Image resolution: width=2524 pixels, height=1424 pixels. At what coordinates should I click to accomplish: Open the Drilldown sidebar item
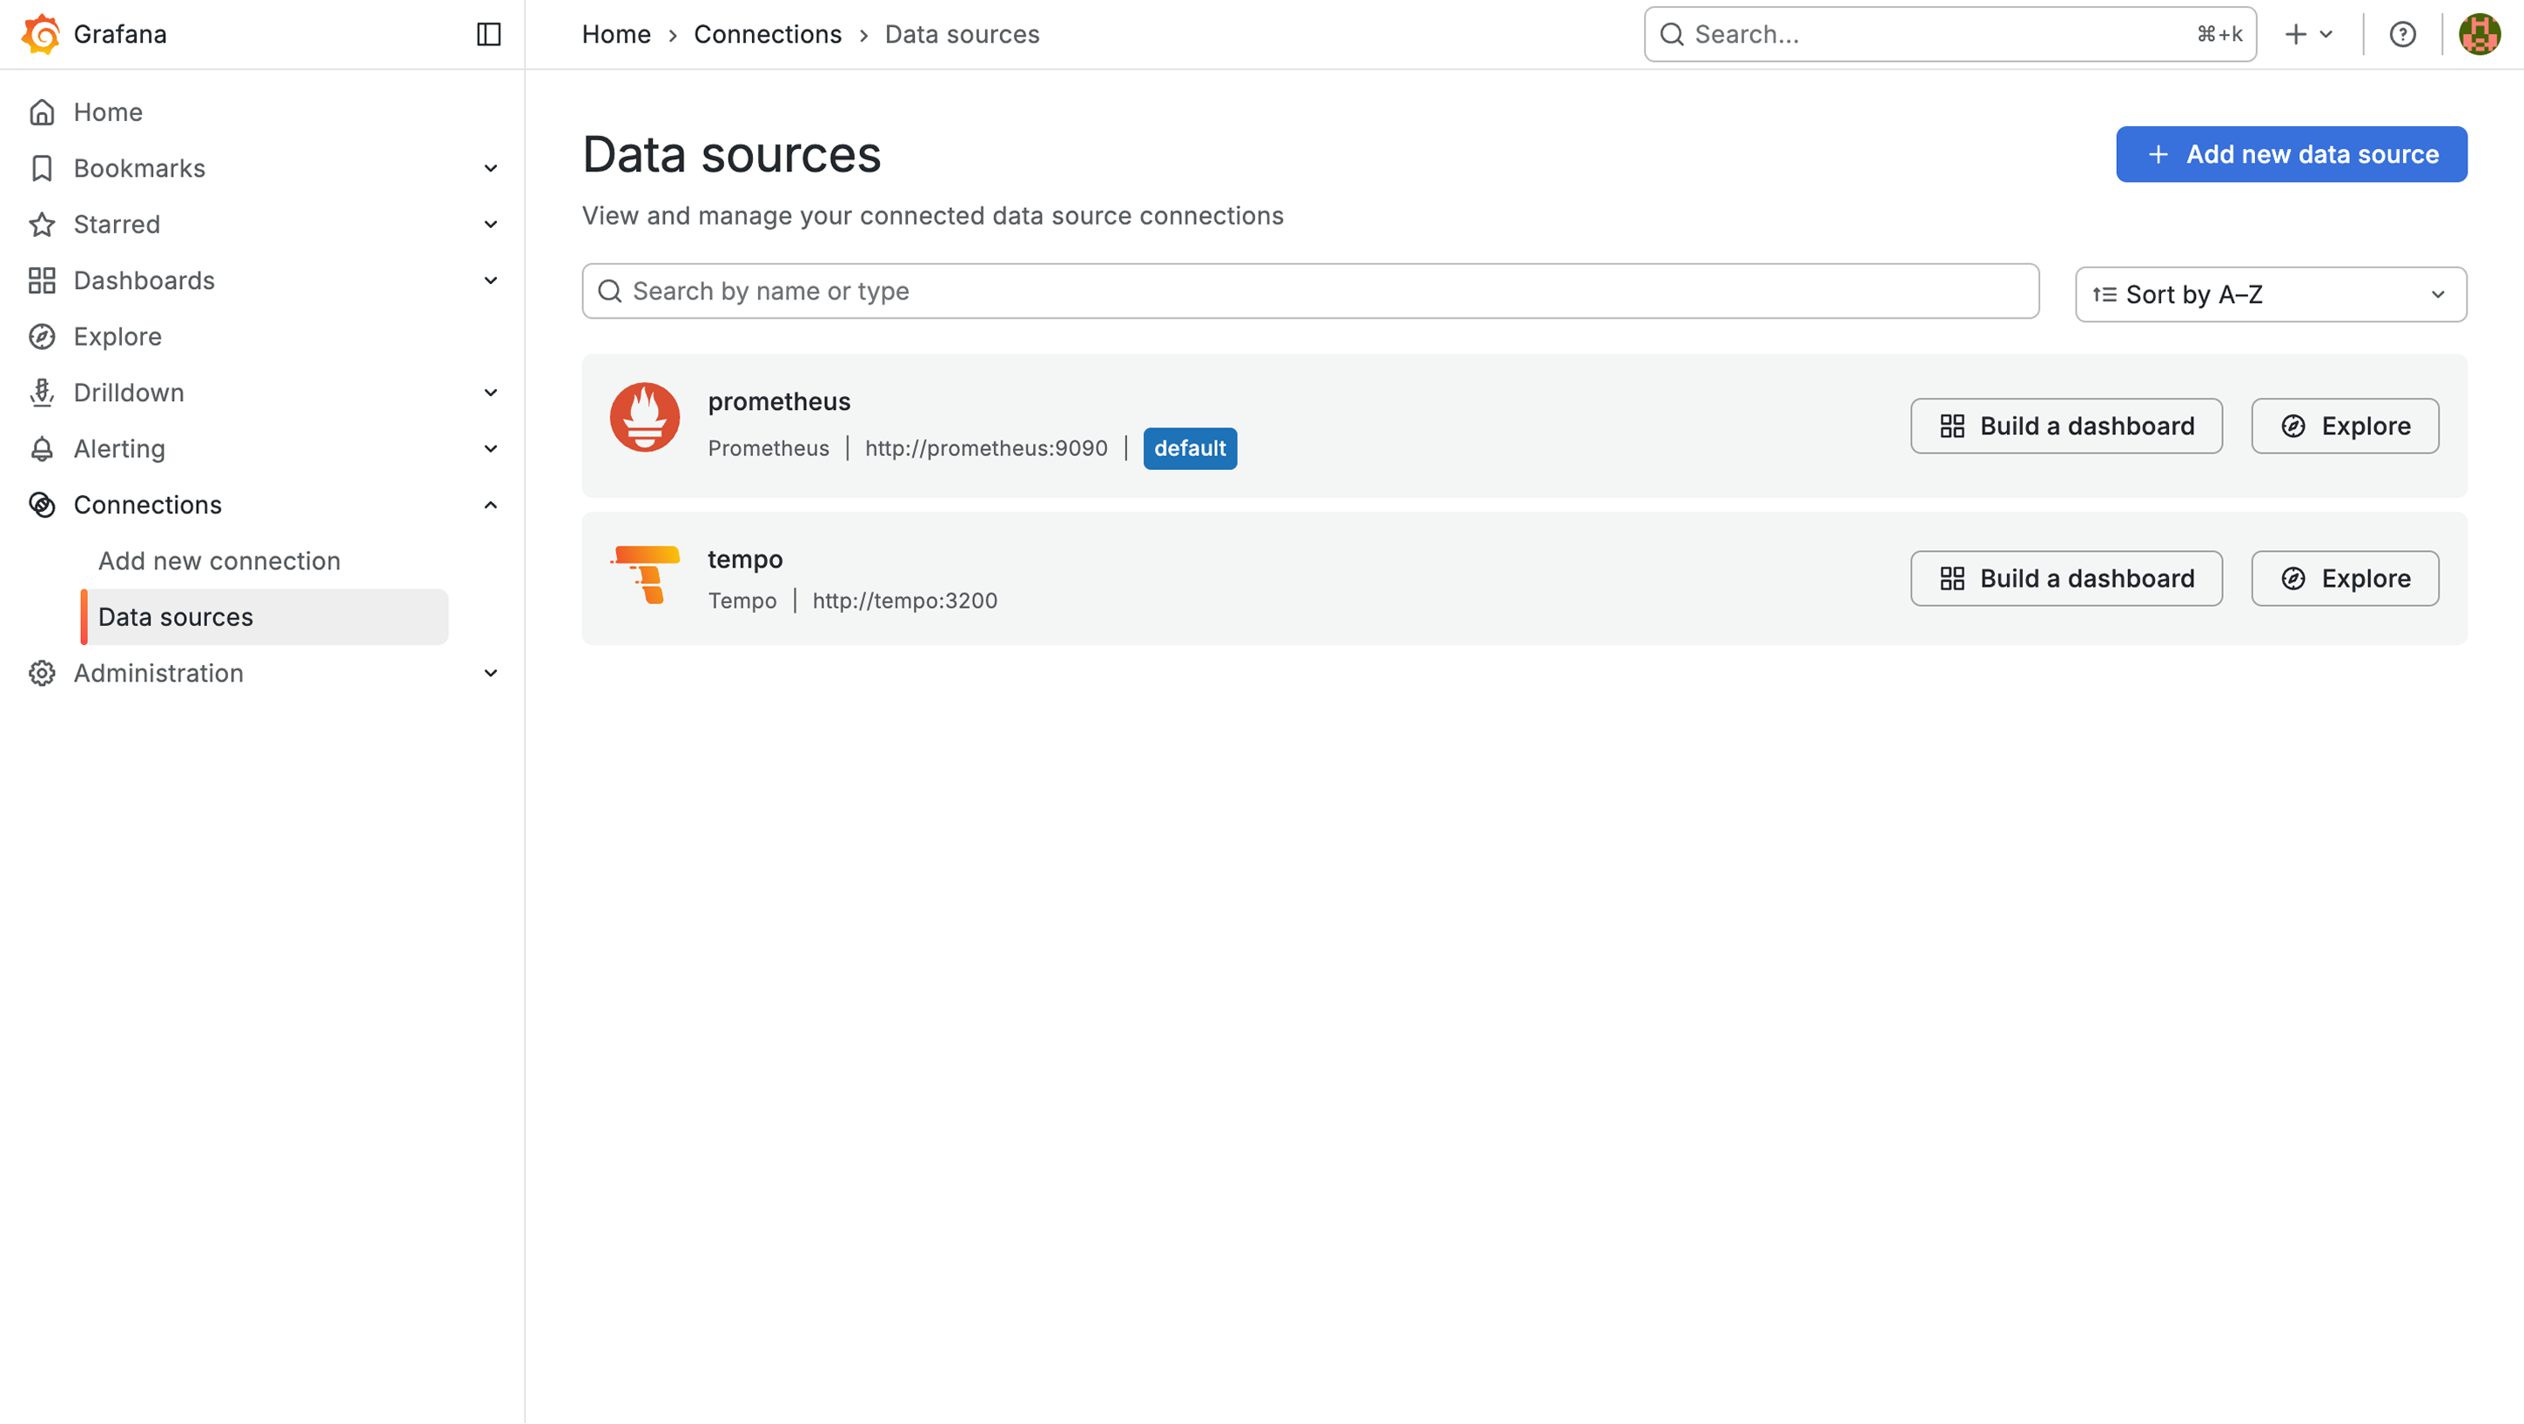pyautogui.click(x=130, y=392)
